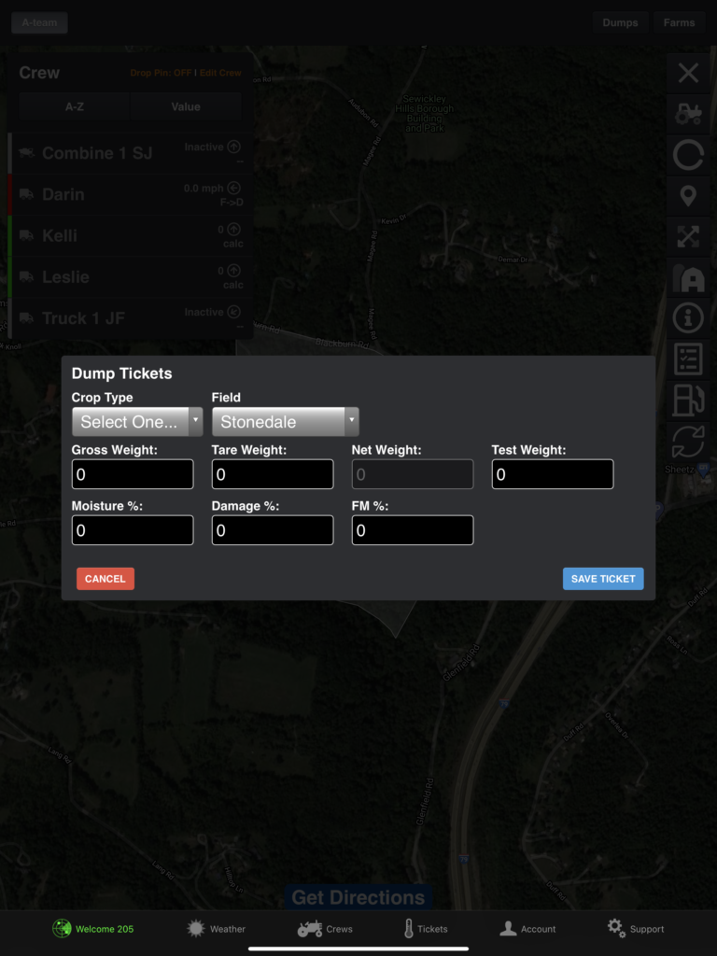Click the Tare Weight input field
Image resolution: width=717 pixels, height=956 pixels.
coord(273,474)
